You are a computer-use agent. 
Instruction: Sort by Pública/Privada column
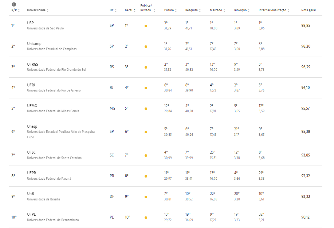[154, 11]
